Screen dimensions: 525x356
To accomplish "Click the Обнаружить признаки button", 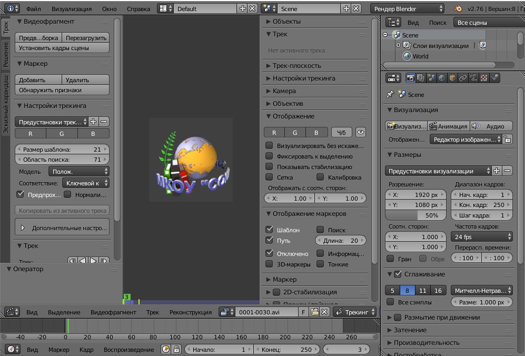I will click(x=62, y=90).
